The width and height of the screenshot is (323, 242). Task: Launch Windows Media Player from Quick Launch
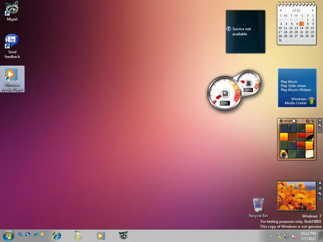pos(42,234)
